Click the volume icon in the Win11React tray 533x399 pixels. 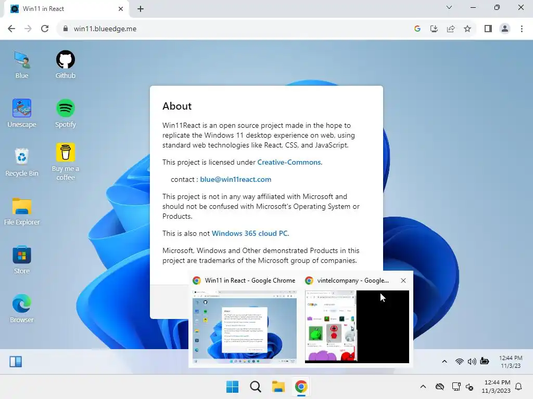click(472, 362)
